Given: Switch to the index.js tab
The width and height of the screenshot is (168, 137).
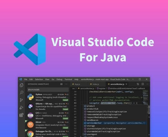Looking at the screenshot, I should point(96,84).
